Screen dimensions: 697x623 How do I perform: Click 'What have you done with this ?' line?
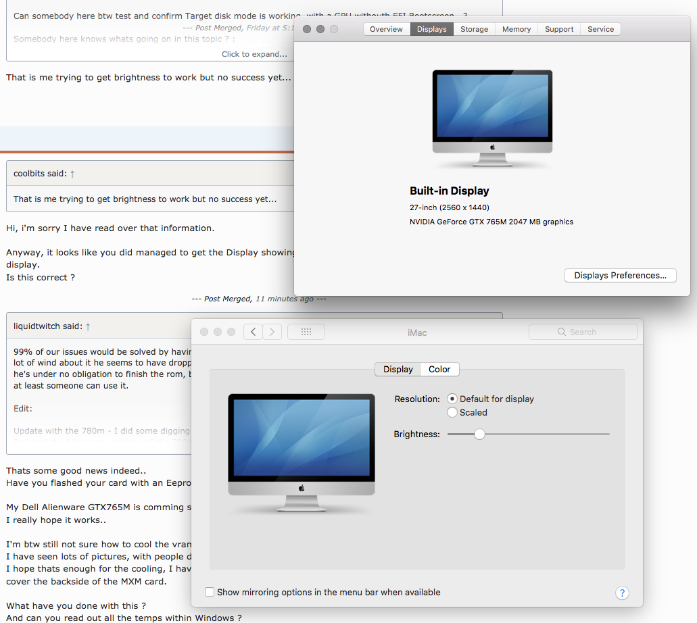click(x=76, y=605)
